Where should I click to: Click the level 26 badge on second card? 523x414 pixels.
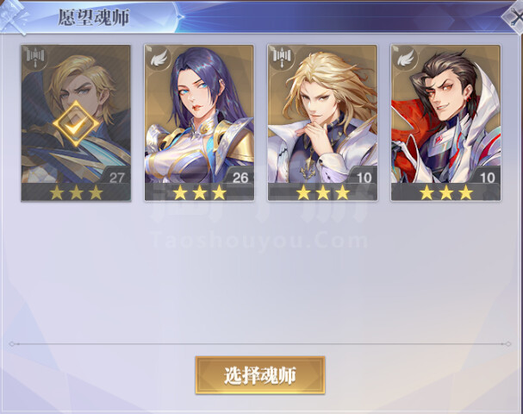[240, 178]
